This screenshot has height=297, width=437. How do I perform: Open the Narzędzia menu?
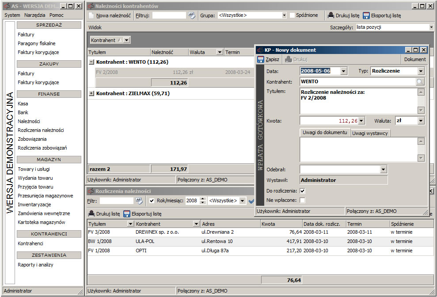pos(34,15)
